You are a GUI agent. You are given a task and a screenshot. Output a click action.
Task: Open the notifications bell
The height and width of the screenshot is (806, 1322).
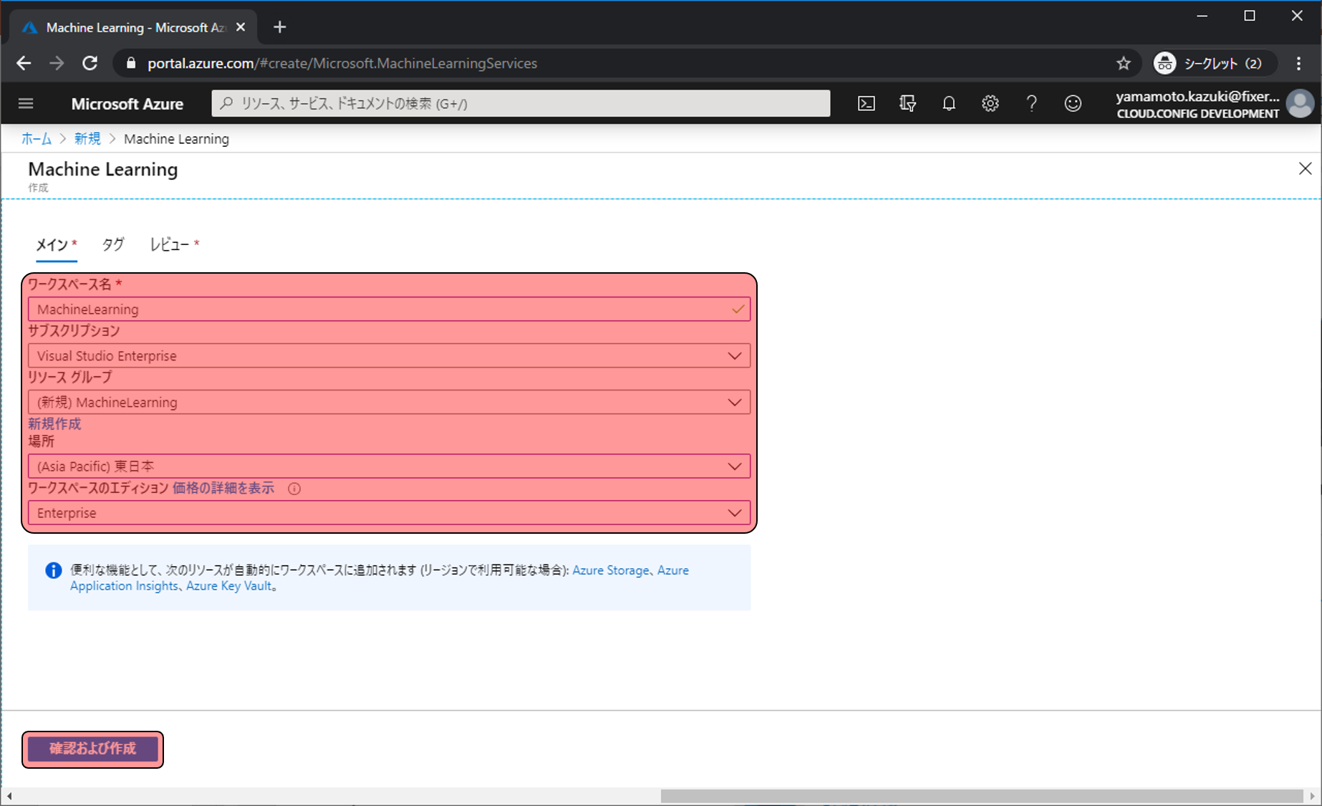tap(949, 104)
